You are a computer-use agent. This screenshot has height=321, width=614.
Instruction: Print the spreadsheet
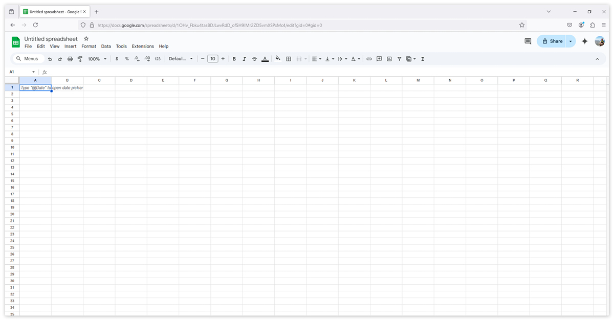(70, 59)
